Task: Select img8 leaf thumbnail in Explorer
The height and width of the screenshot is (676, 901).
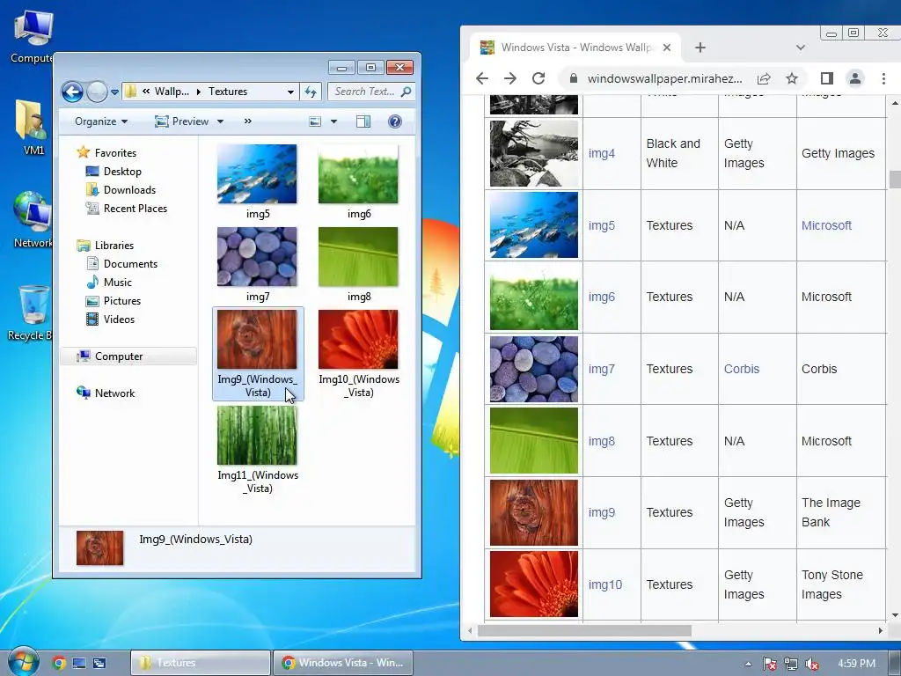Action: [x=358, y=257]
